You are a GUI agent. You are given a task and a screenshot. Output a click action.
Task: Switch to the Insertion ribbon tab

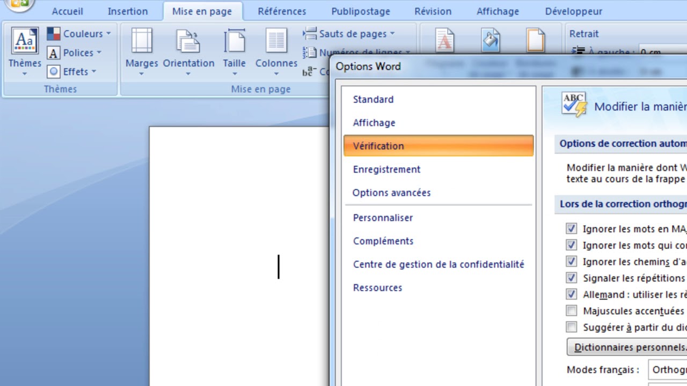128,11
